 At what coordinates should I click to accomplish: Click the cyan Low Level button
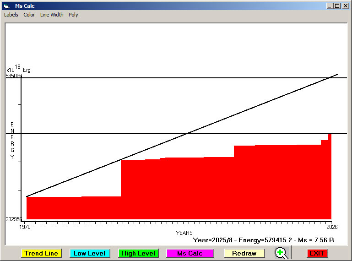pos(90,253)
